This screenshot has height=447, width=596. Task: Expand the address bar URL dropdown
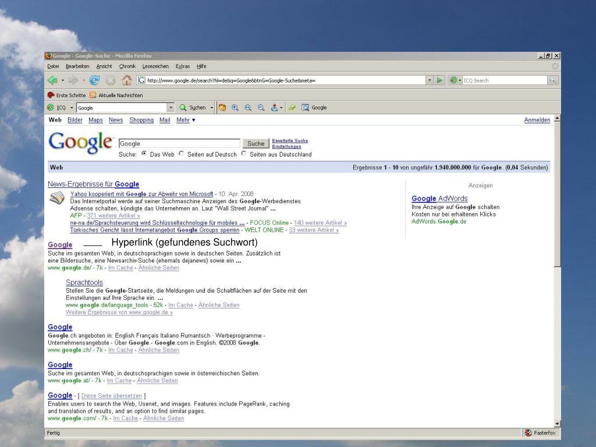pos(430,80)
